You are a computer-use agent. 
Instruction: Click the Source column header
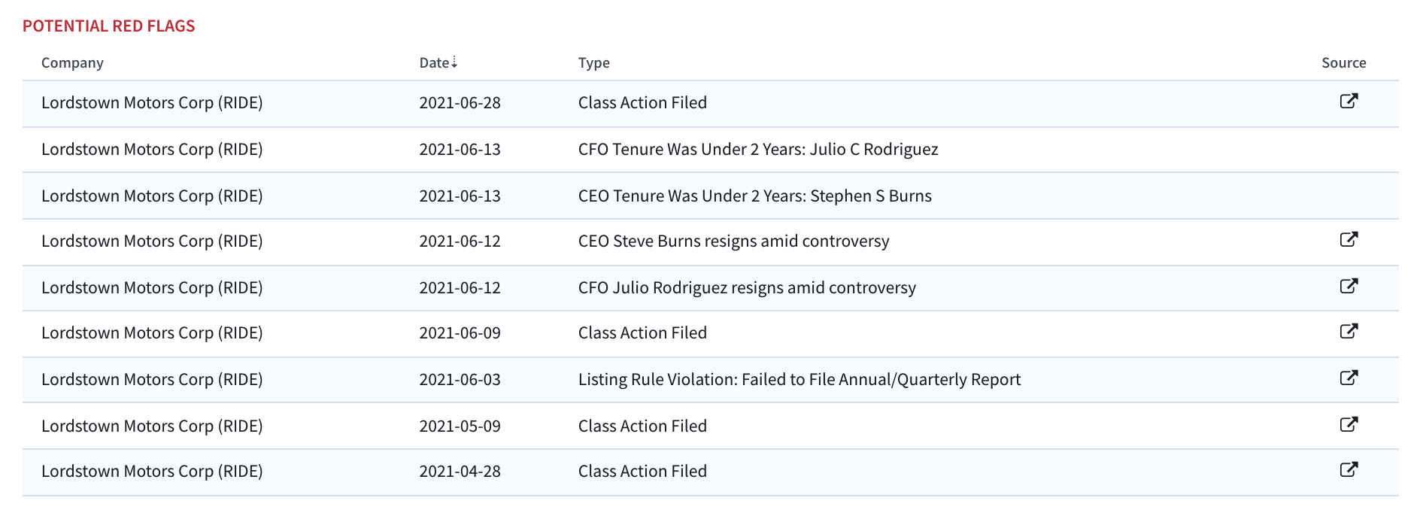(x=1344, y=63)
